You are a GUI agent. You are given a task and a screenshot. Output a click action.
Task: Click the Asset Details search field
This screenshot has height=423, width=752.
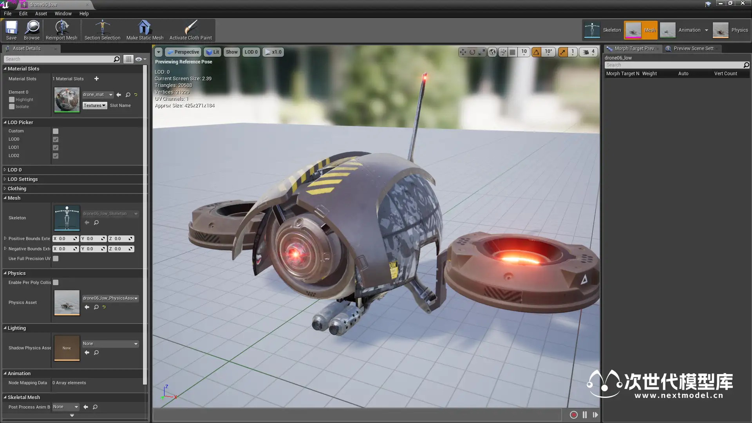pyautogui.click(x=59, y=59)
